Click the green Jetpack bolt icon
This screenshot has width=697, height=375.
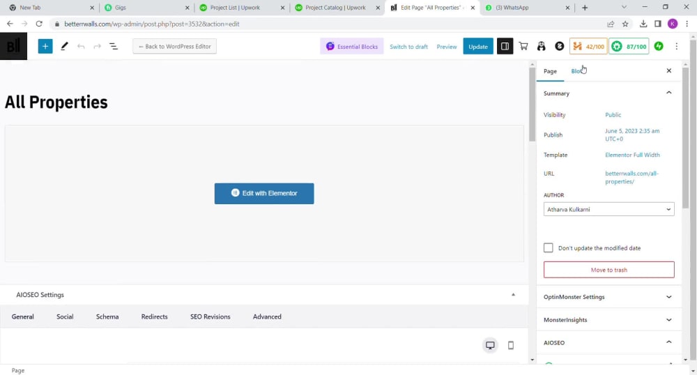click(x=659, y=46)
